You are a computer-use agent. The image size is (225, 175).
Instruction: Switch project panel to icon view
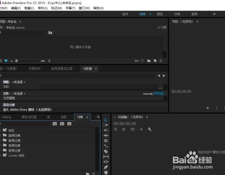(x=6, y=61)
